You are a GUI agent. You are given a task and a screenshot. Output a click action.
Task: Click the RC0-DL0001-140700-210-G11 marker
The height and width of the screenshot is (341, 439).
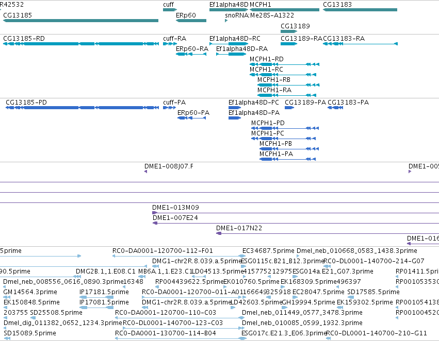pos(328,338)
